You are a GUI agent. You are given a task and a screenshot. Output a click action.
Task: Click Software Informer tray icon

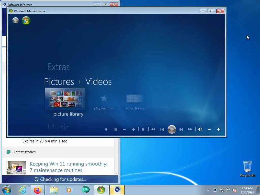tap(215, 190)
